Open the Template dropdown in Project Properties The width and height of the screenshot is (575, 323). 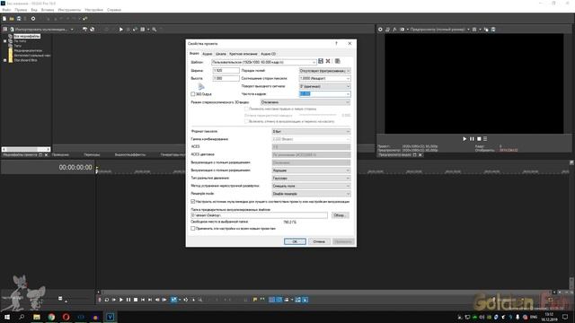pyautogui.click(x=314, y=62)
